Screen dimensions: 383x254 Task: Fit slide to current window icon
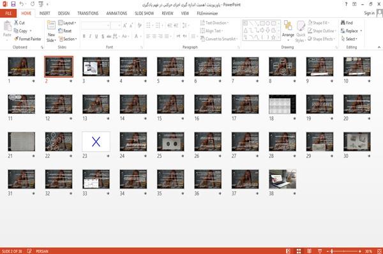(x=379, y=251)
